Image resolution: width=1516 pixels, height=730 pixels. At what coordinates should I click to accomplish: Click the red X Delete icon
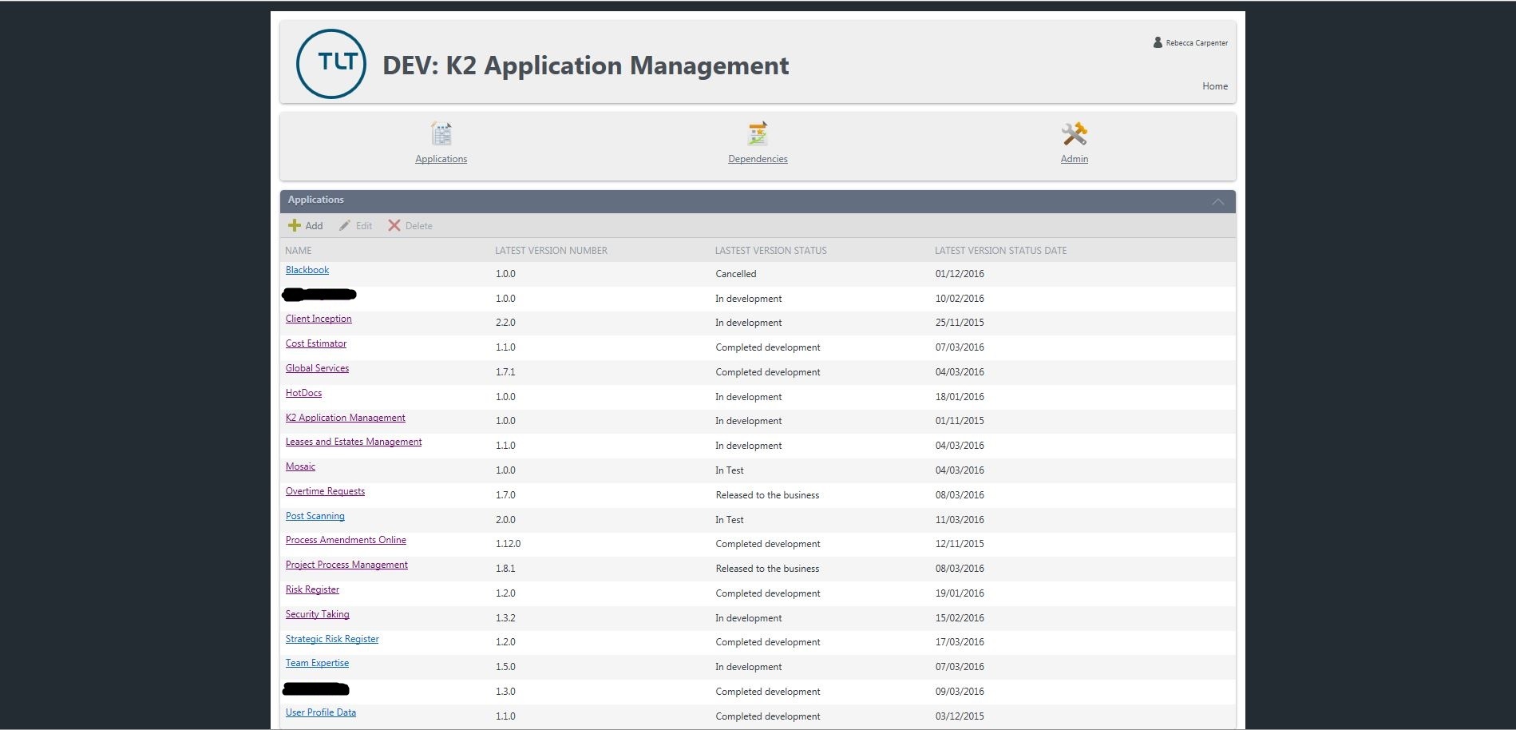[394, 225]
